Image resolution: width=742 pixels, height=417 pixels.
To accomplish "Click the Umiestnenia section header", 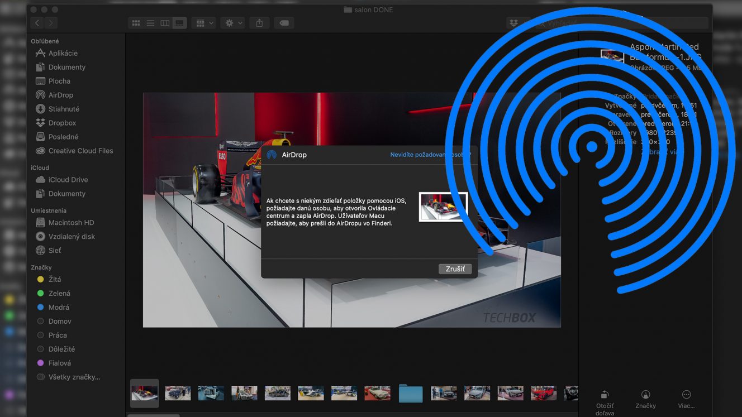I will pos(49,210).
